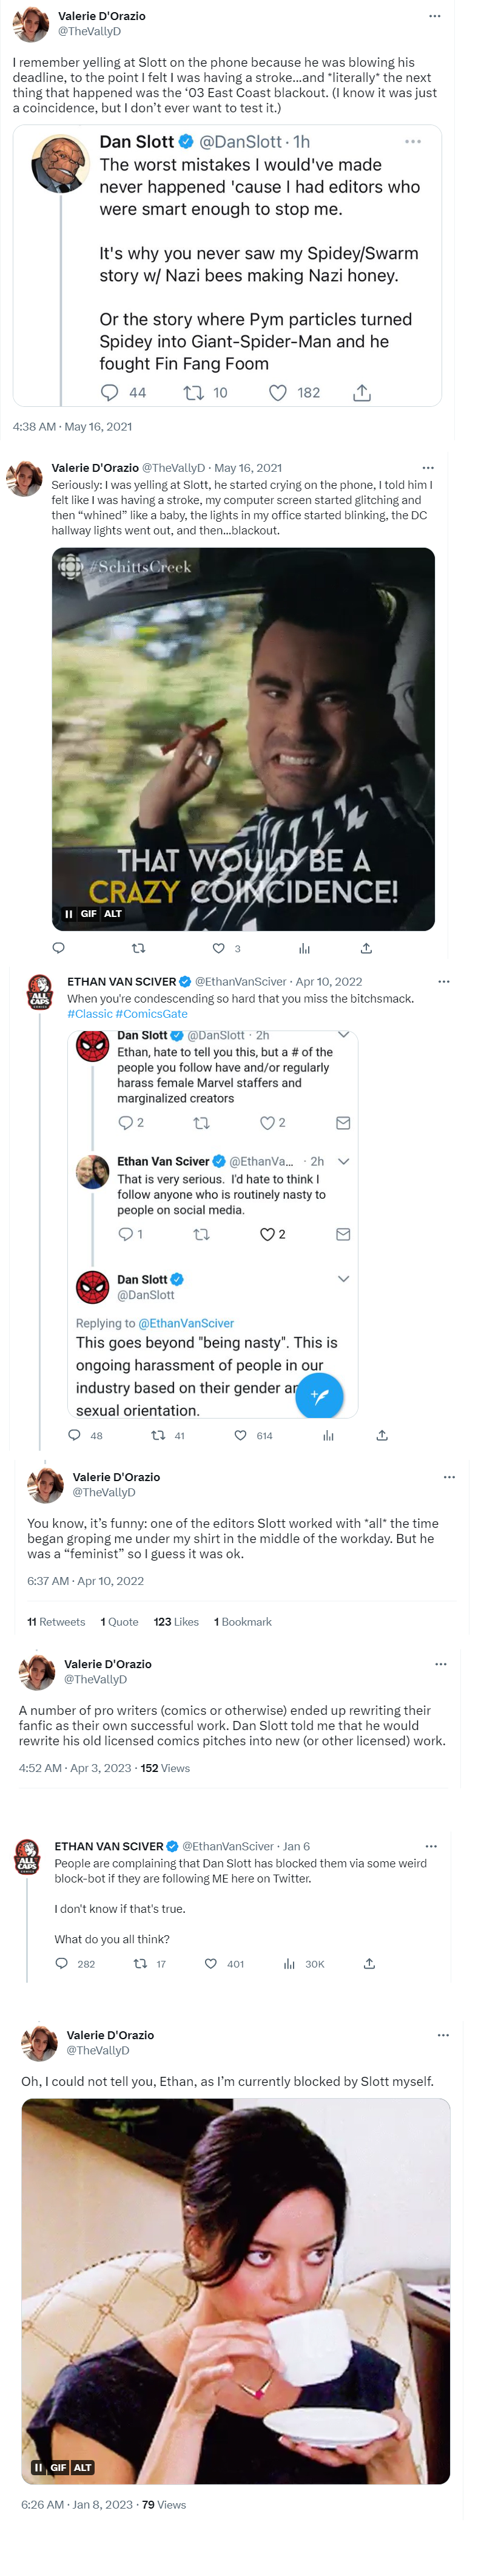Click the reply icon showing 282 replies
The width and height of the screenshot is (501, 2576).
(x=62, y=1964)
